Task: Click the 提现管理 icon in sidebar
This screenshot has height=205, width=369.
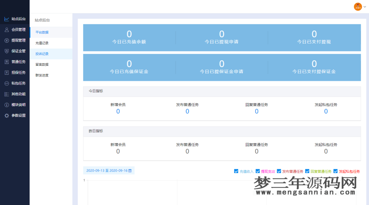Action: point(6,41)
